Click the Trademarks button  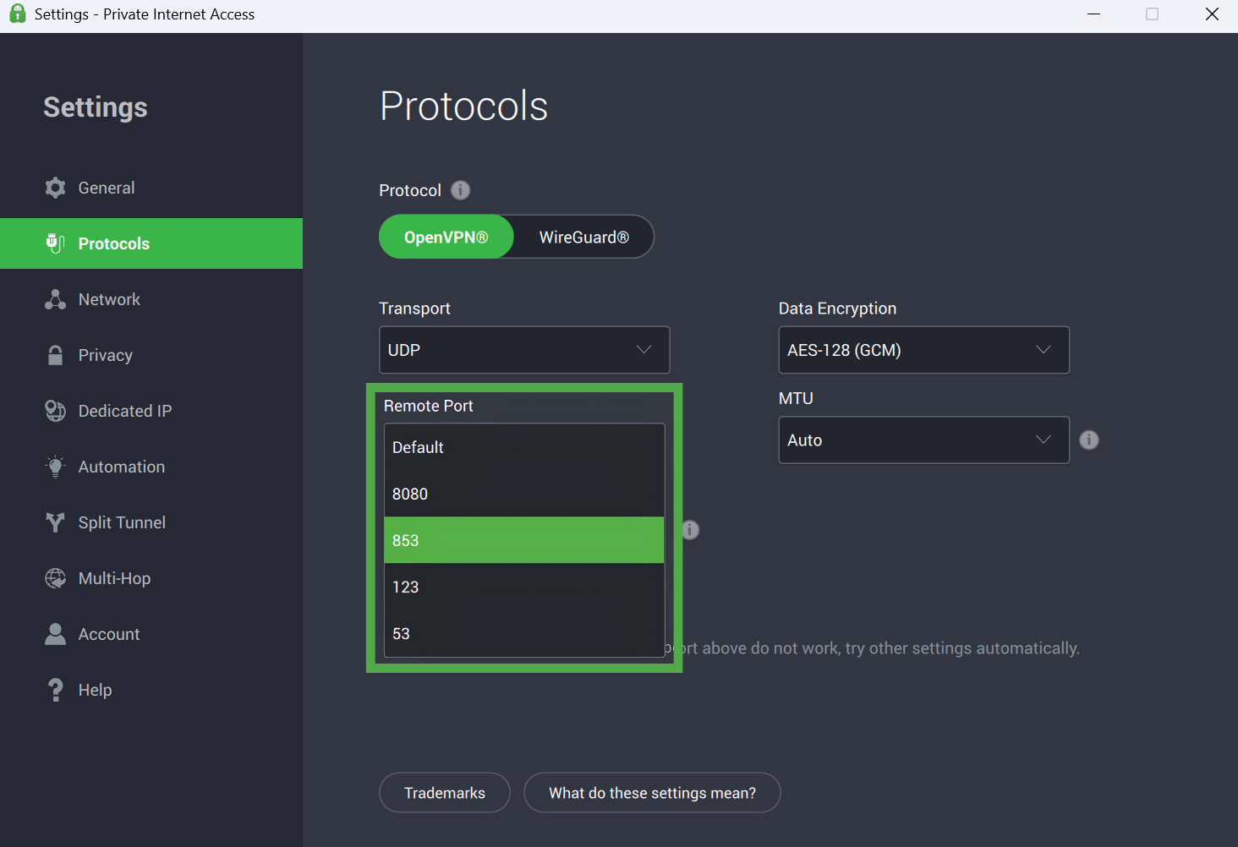pos(445,793)
